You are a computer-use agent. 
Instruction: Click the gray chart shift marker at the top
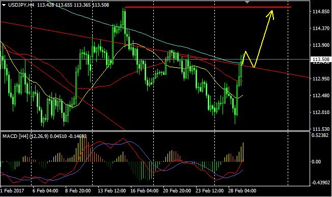pyautogui.click(x=247, y=2)
